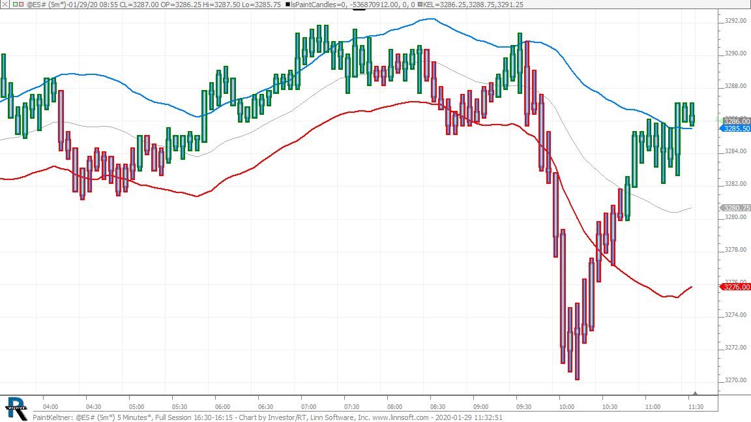Screen dimensions: 751x422
Task: Click the Investor/RT logo in the bottom-left corner
Action: (x=16, y=408)
